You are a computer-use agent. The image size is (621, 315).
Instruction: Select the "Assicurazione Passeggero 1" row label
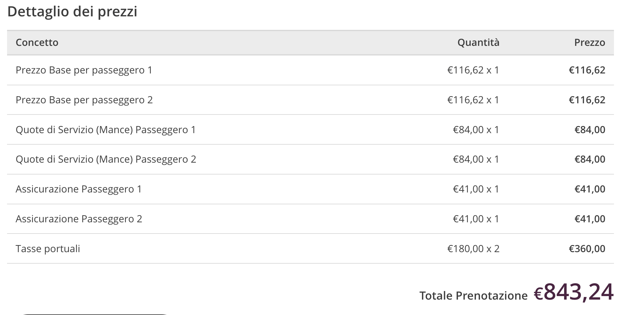pyautogui.click(x=79, y=189)
